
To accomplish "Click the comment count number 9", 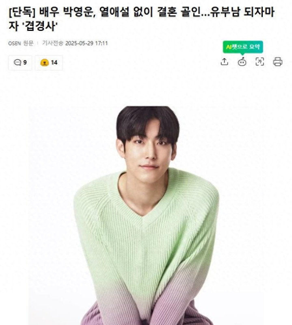I will pyautogui.click(x=25, y=62).
